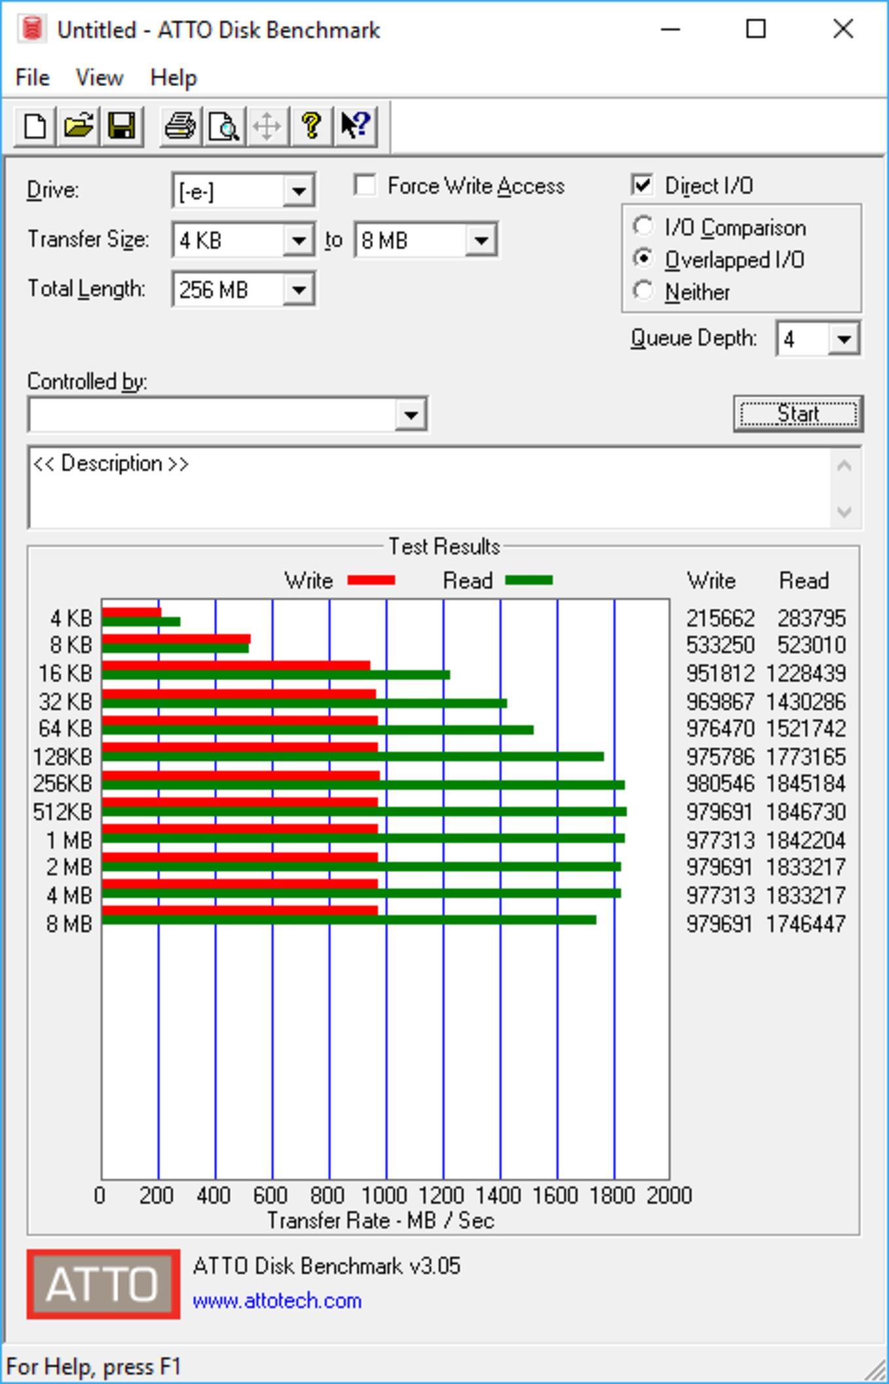Click the Write column header
Screen dimensions: 889x1384
tap(711, 580)
